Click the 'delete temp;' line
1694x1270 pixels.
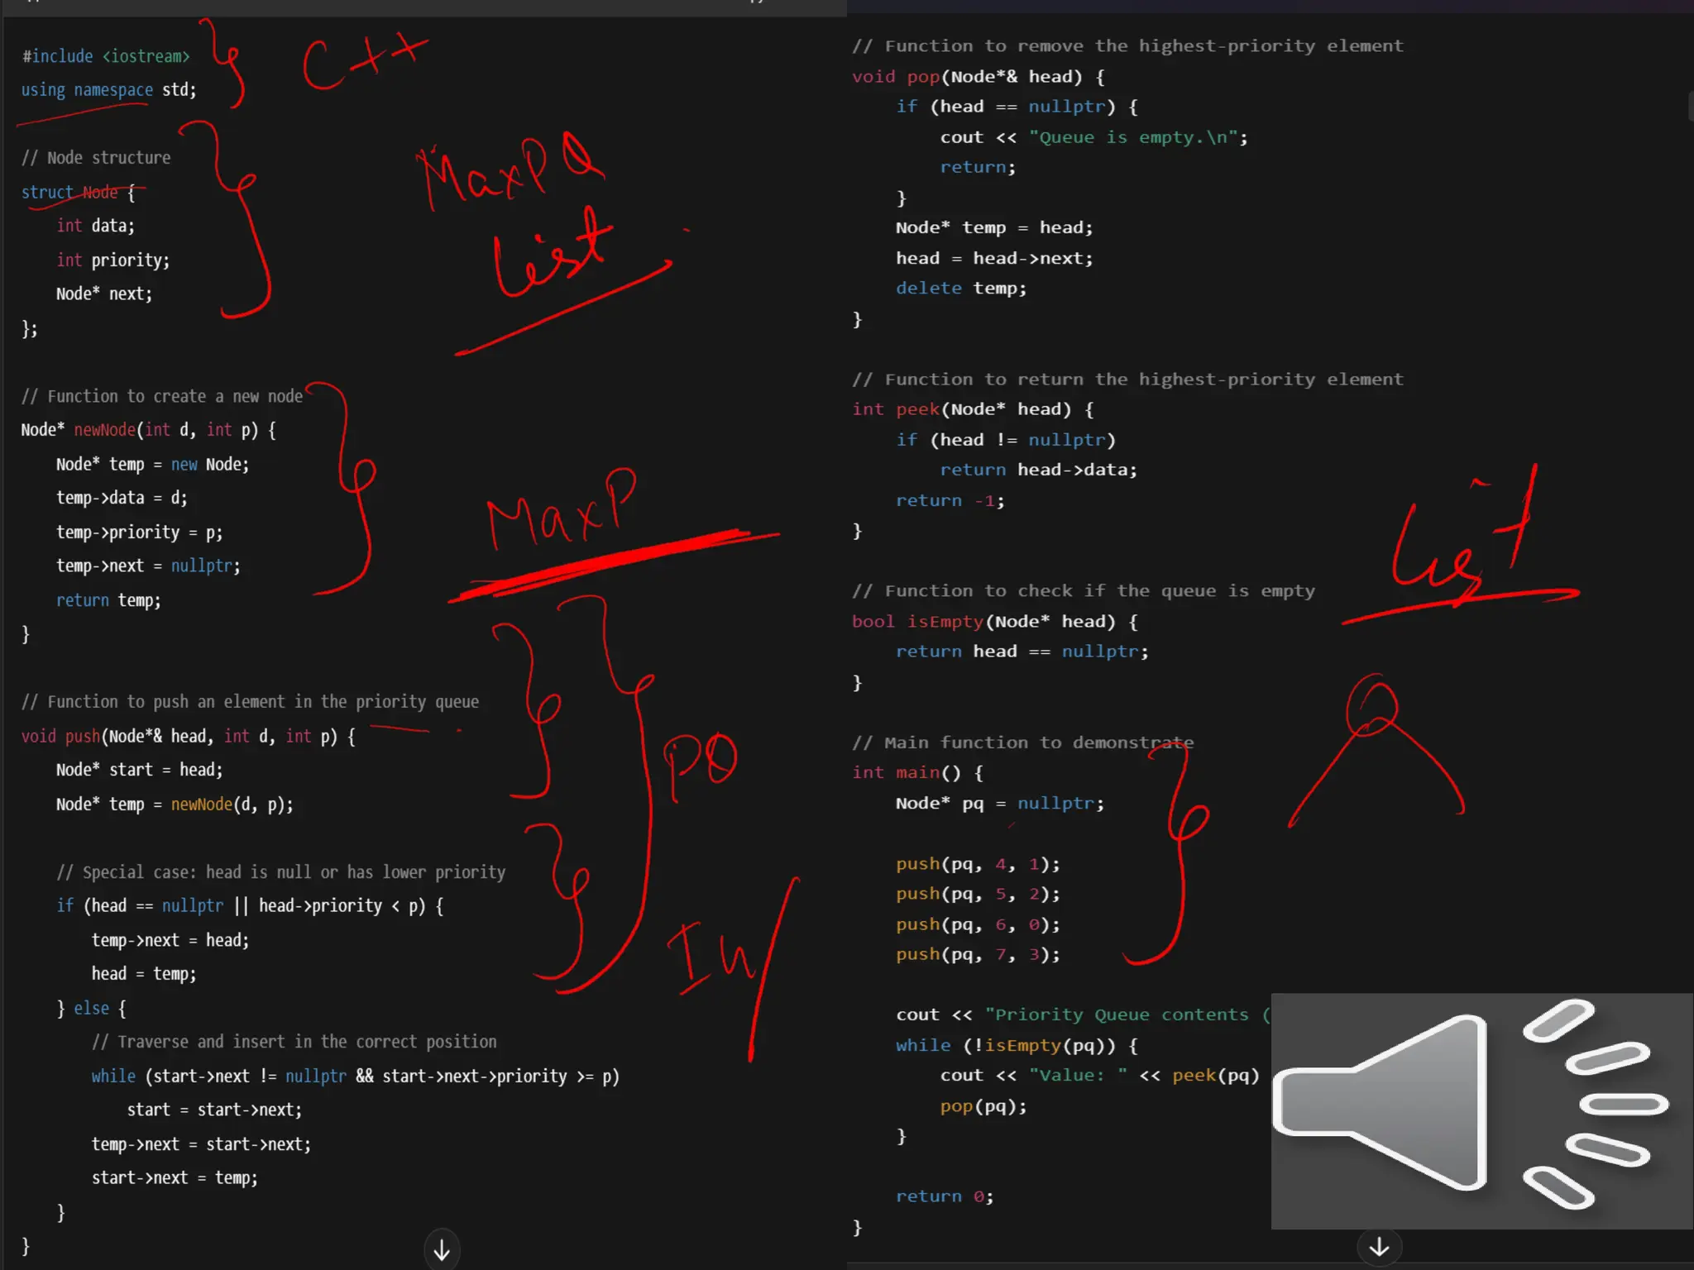click(962, 289)
